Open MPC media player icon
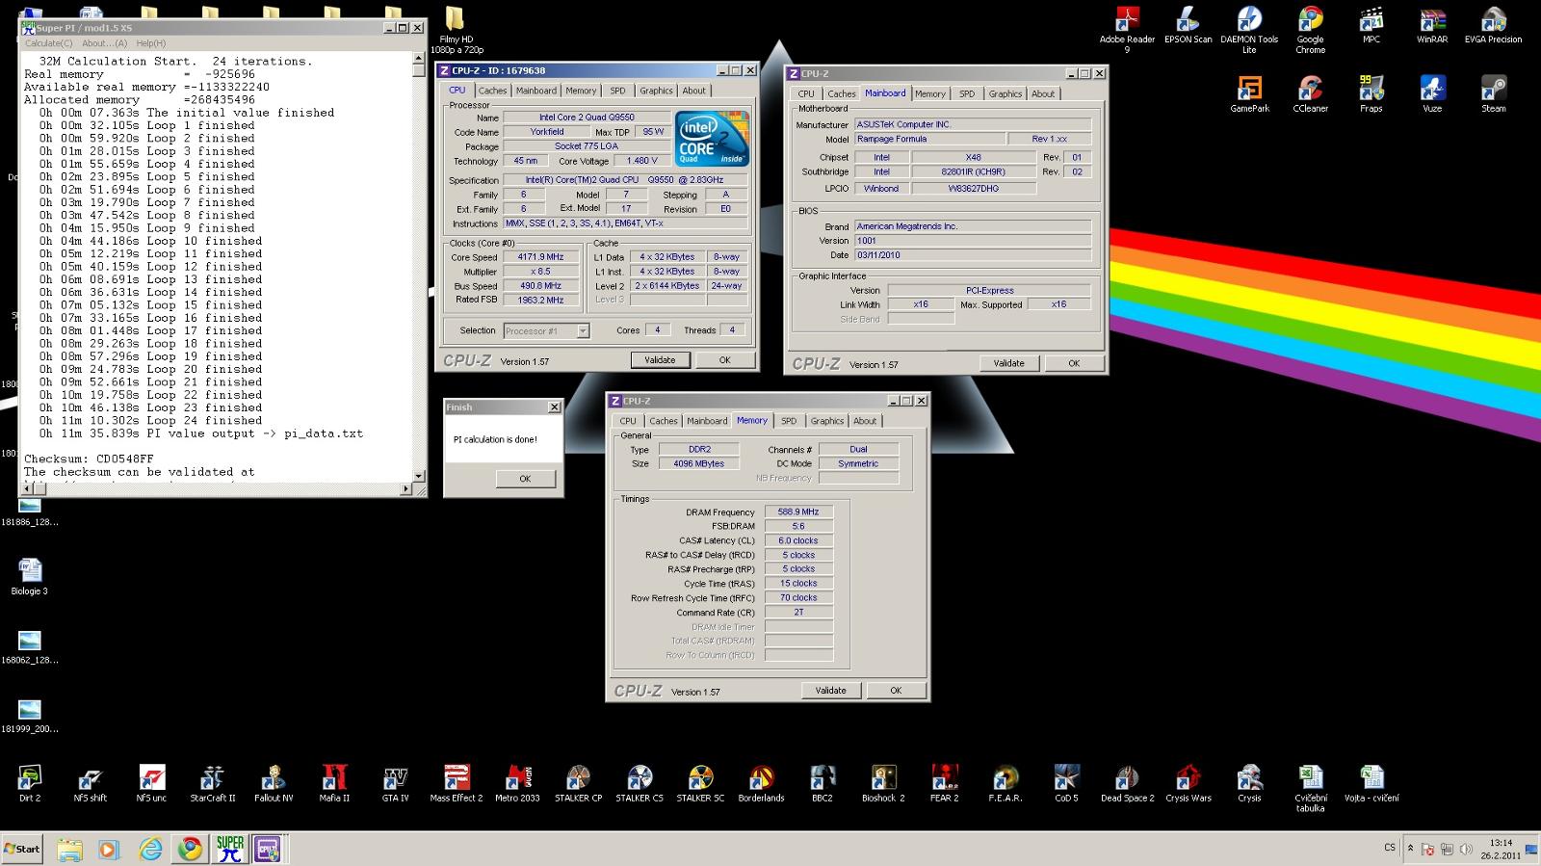Viewport: 1541px width, 866px height. (x=1371, y=25)
